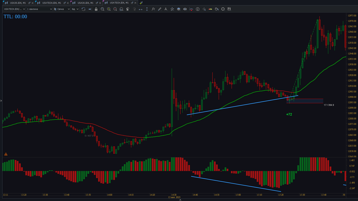Close the first USATECH.IDX, M1 tab

(68, 3)
